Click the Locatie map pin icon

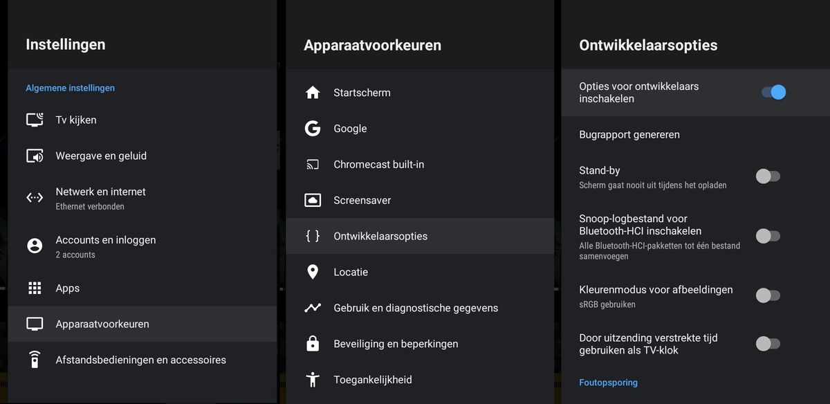(313, 272)
